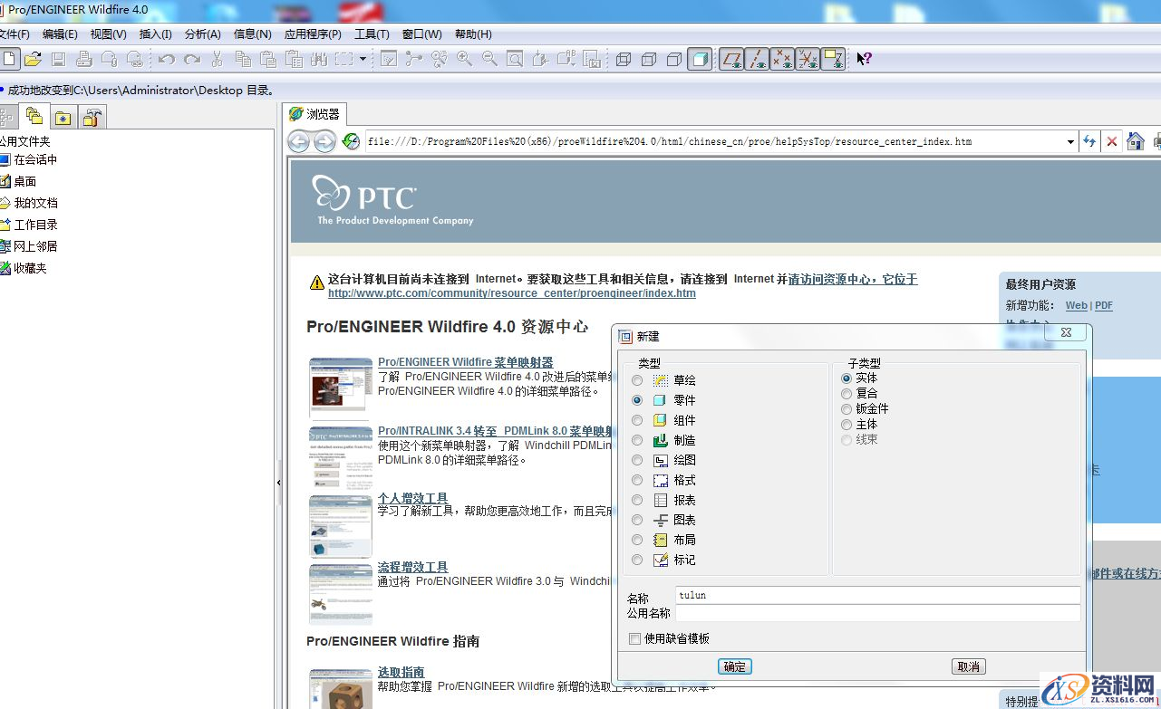Click the zoom in icon on the toolbar

[x=462, y=59]
